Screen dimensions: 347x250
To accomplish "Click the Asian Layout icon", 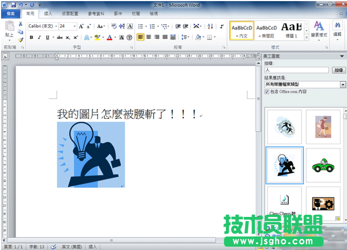I will click(196, 27).
